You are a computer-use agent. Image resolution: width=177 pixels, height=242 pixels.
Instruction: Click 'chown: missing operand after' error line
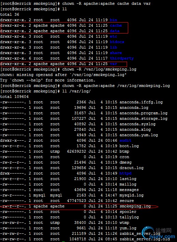(63, 75)
